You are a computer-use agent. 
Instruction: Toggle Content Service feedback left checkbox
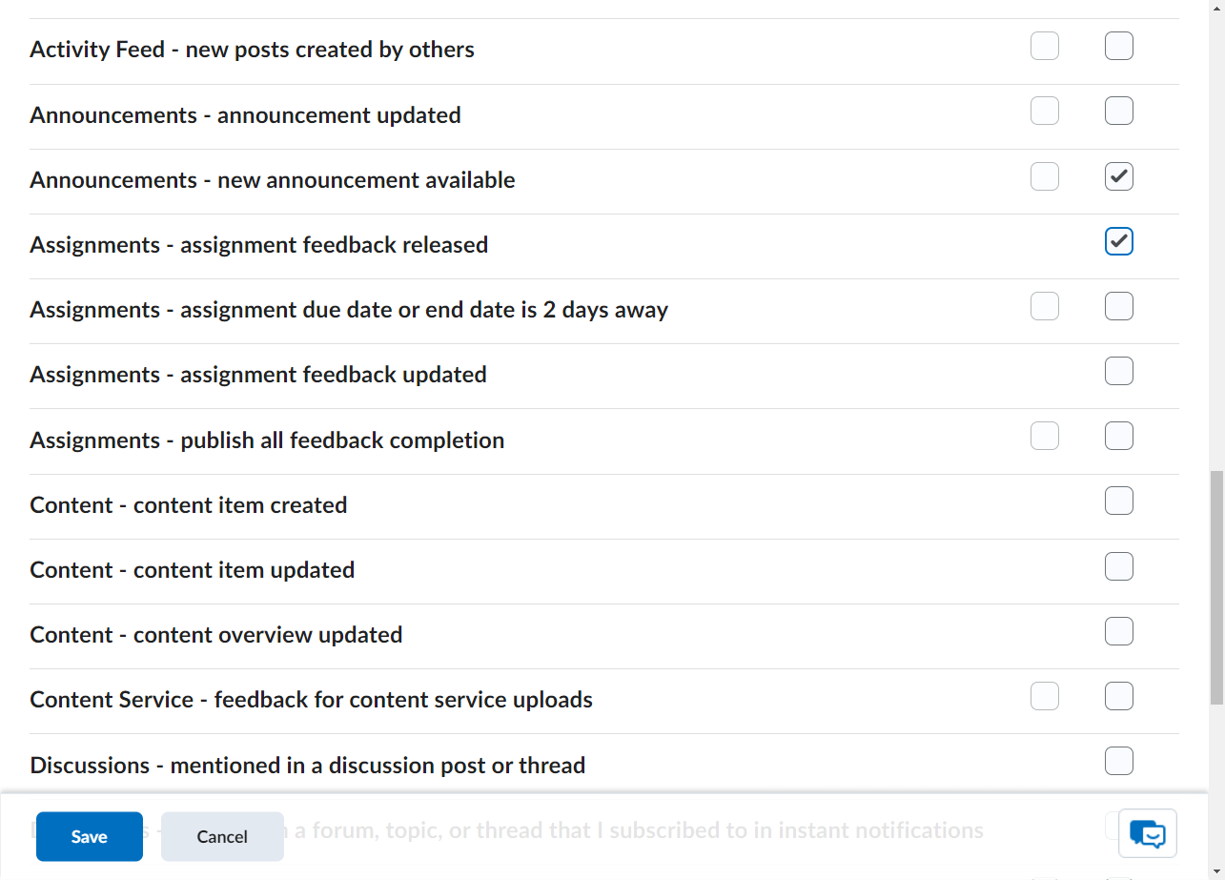tap(1045, 696)
